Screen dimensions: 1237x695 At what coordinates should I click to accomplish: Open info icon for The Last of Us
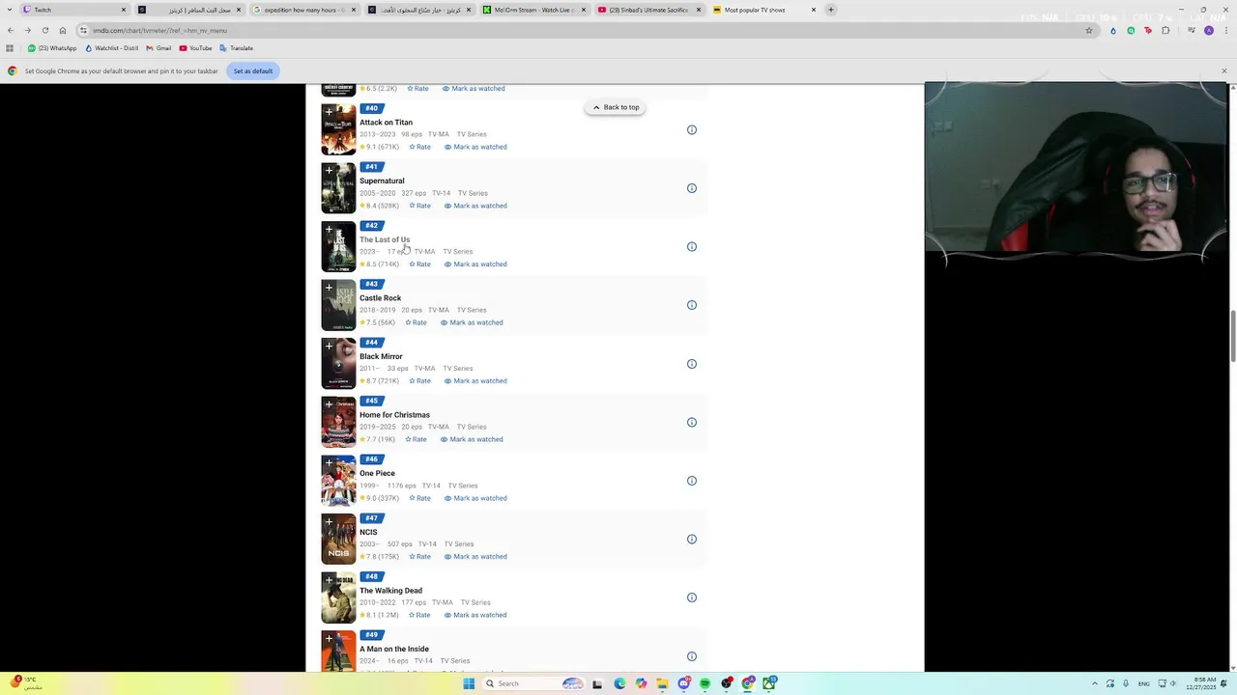[692, 247]
